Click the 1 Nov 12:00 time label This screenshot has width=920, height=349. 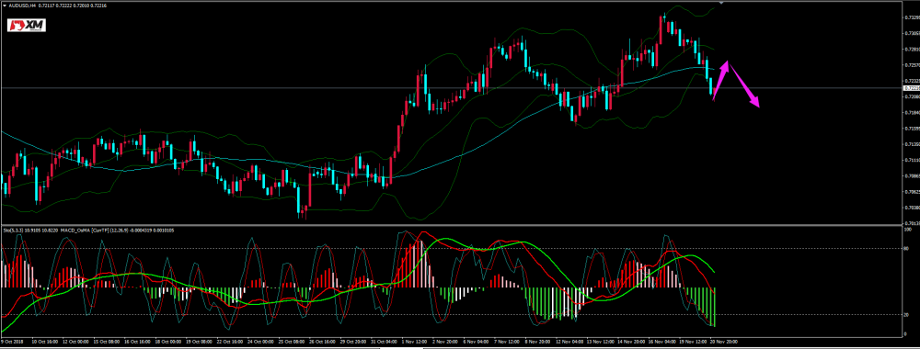click(x=414, y=342)
